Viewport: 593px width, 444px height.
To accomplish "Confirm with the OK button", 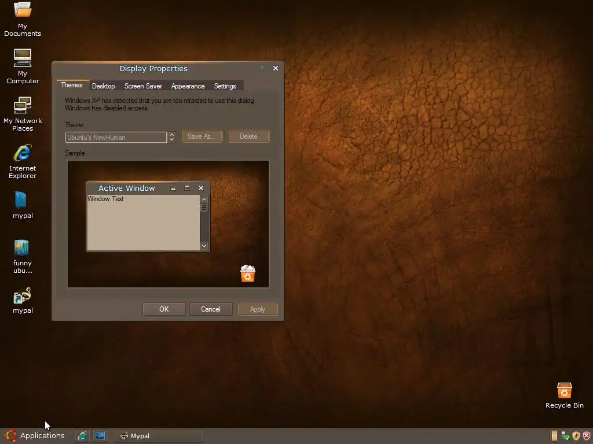I will tap(164, 309).
